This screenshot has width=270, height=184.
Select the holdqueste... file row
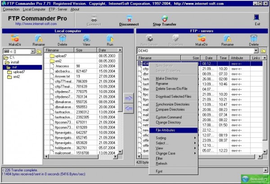click(81, 148)
